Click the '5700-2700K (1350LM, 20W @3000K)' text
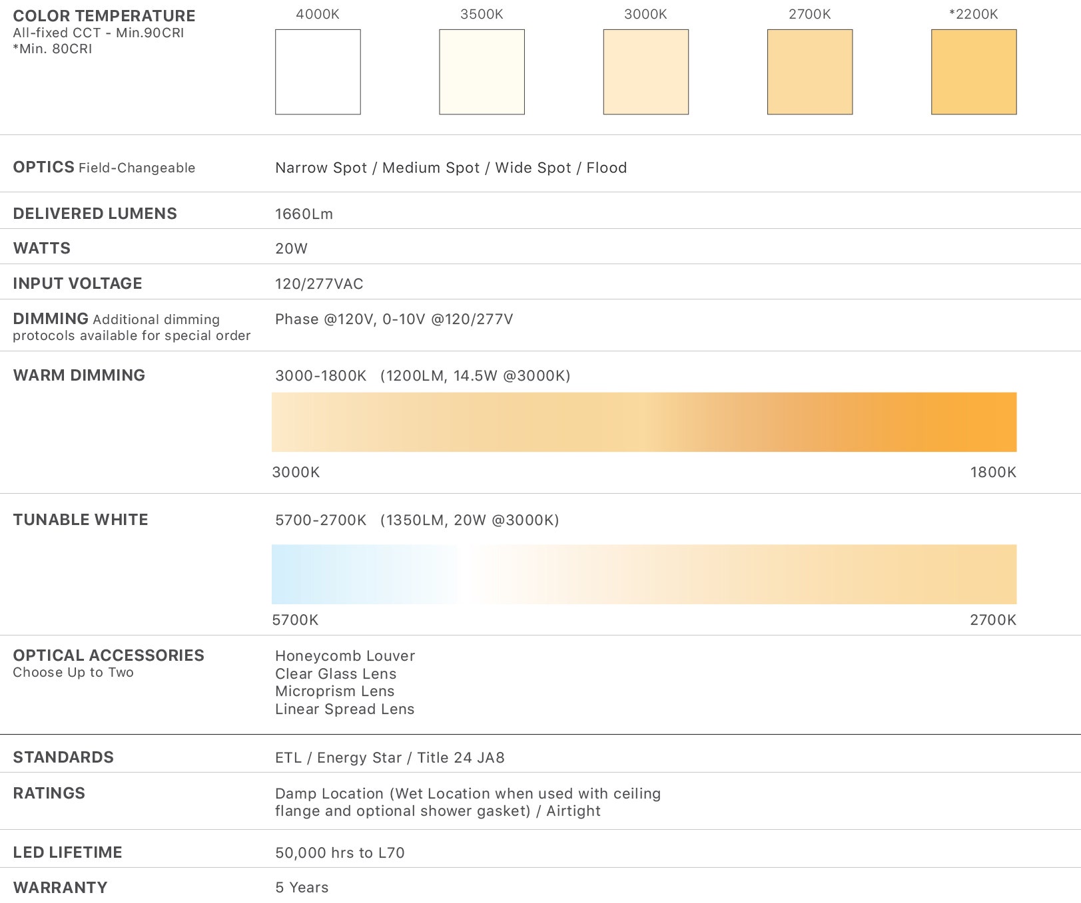 click(417, 520)
